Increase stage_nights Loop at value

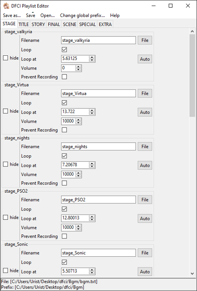(92, 163)
